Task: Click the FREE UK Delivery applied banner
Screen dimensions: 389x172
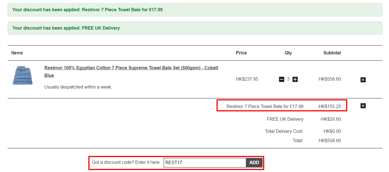Action: (x=66, y=28)
